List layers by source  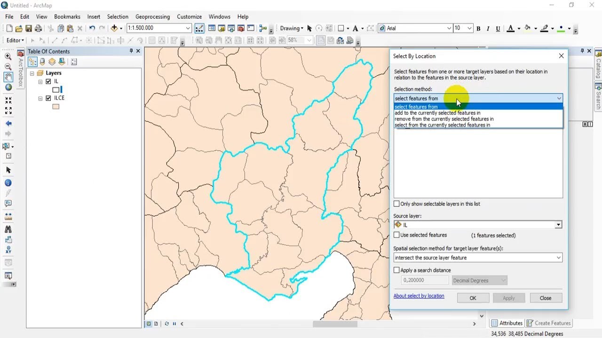click(42, 62)
